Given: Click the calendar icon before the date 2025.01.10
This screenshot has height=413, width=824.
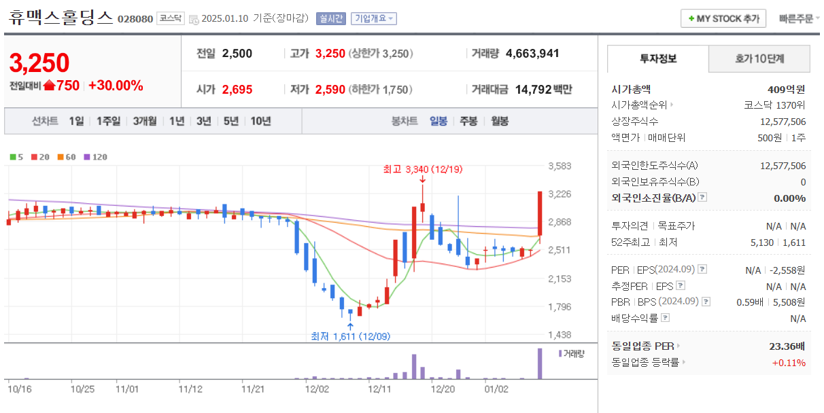Looking at the screenshot, I should click(x=194, y=19).
